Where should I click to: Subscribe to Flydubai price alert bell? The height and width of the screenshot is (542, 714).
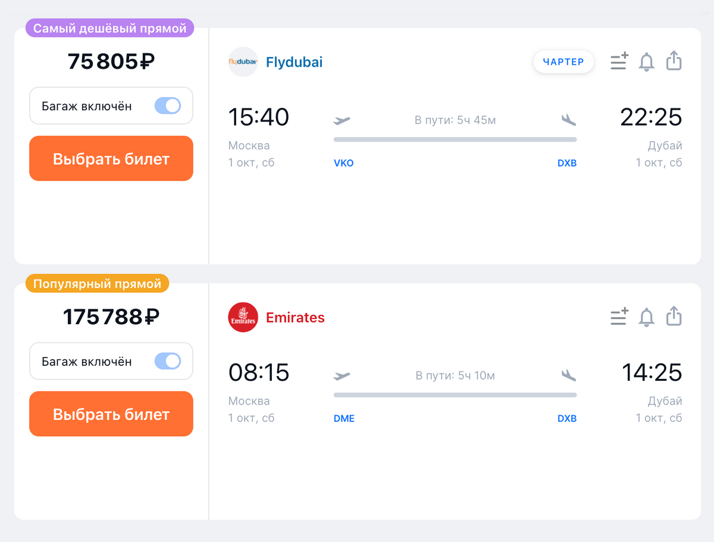[x=646, y=61]
